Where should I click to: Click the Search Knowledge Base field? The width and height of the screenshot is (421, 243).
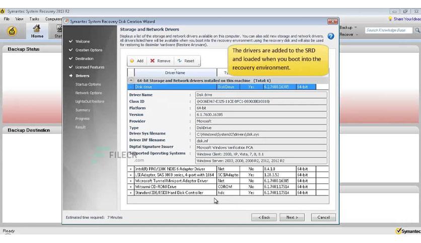(x=389, y=31)
